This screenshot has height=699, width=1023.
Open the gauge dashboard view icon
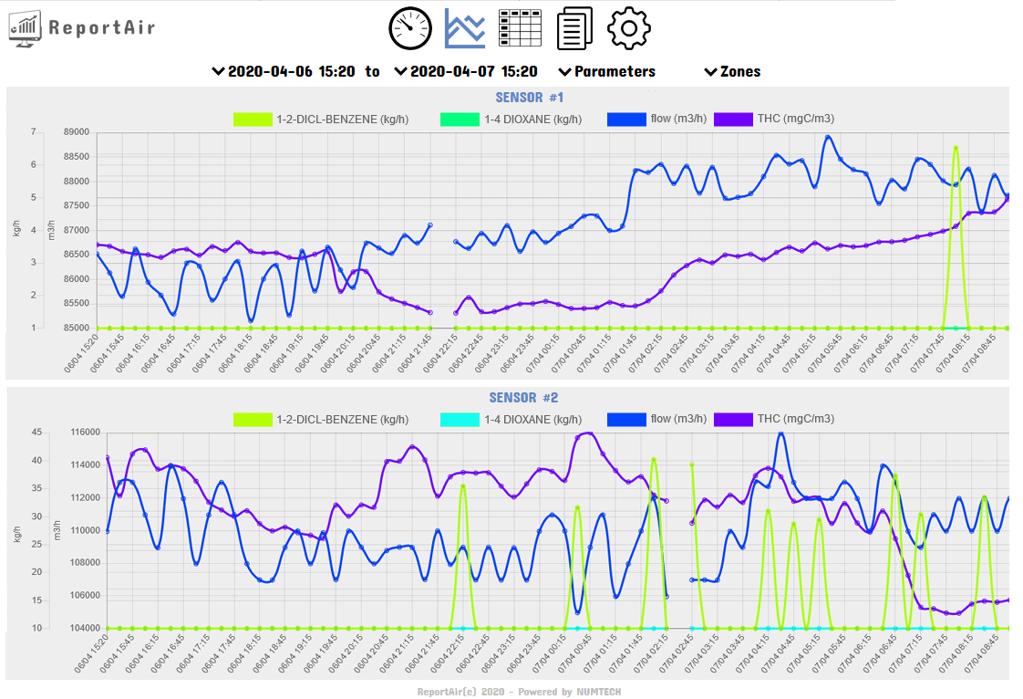click(410, 28)
